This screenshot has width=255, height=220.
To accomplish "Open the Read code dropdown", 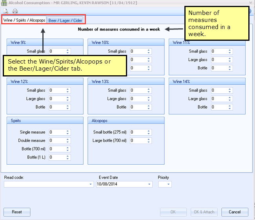I will pyautogui.click(x=91, y=184).
